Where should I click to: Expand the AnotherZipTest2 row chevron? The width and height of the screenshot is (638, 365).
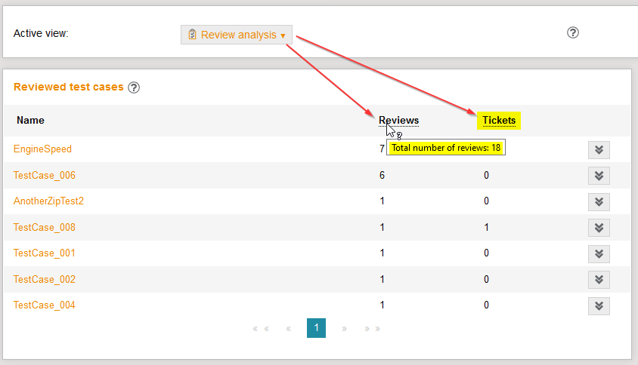coord(599,201)
